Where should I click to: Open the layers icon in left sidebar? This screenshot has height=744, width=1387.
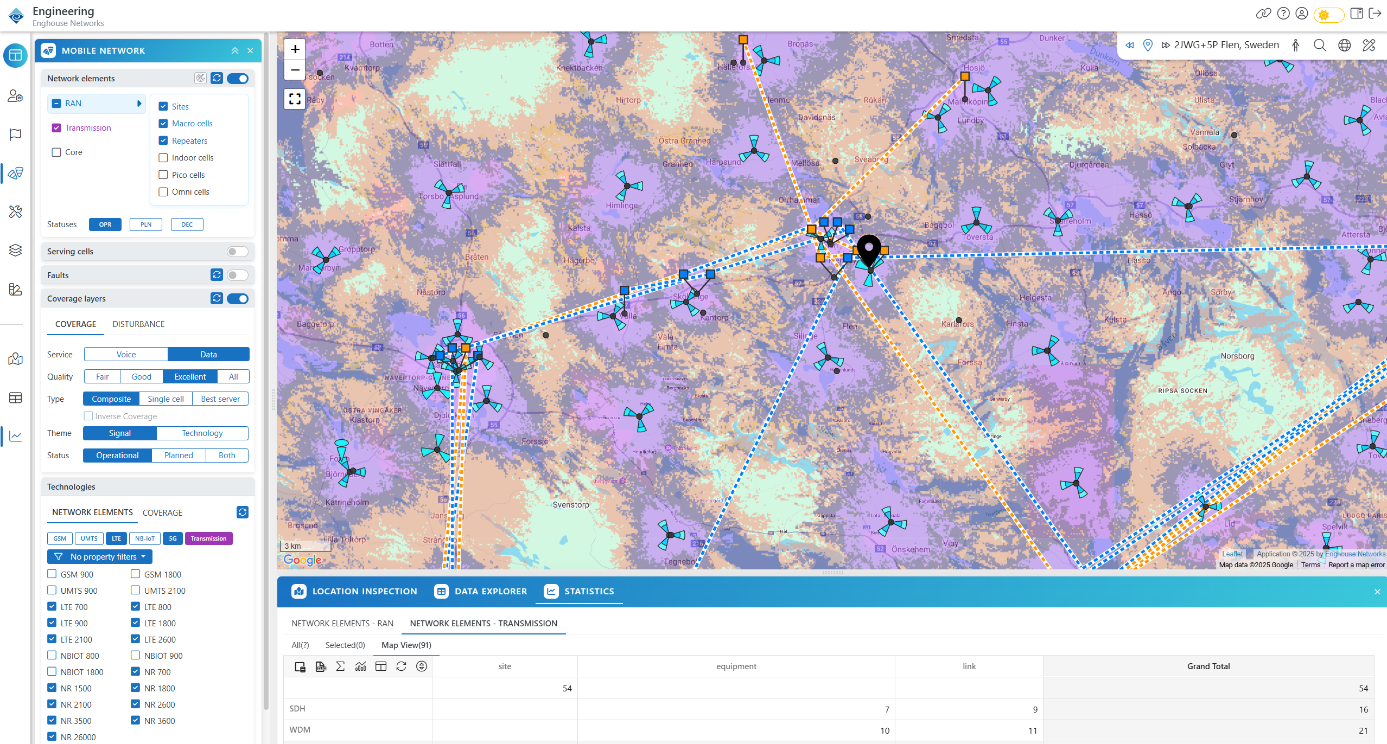coord(15,250)
